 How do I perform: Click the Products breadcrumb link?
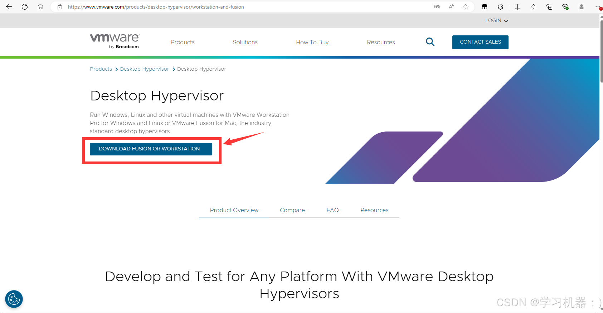pyautogui.click(x=101, y=69)
